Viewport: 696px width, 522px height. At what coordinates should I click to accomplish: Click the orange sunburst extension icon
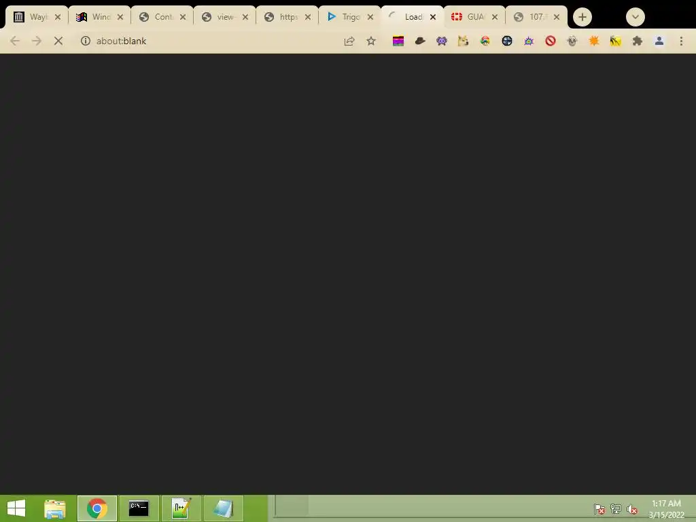pyautogui.click(x=594, y=41)
